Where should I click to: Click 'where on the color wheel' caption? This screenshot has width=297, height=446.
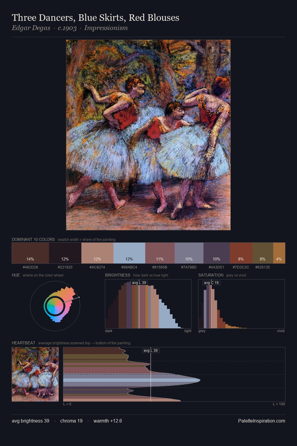[43, 275]
